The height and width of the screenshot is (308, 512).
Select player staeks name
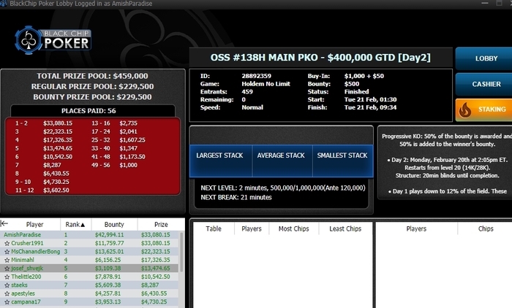click(x=19, y=285)
